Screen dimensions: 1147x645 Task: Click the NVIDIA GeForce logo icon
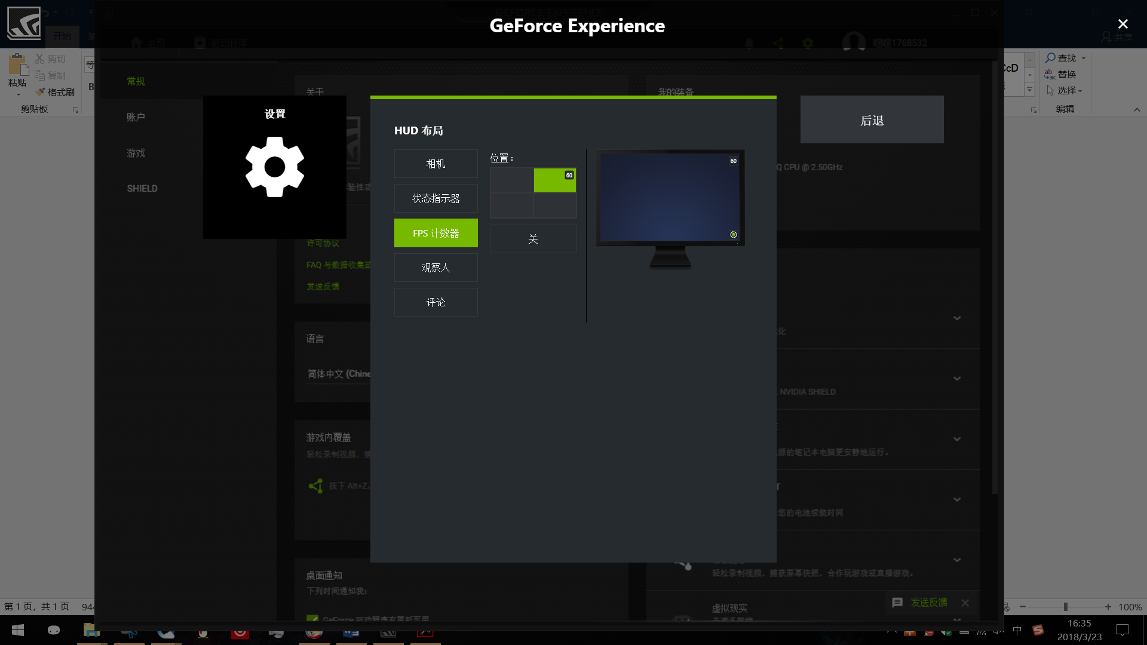click(24, 23)
